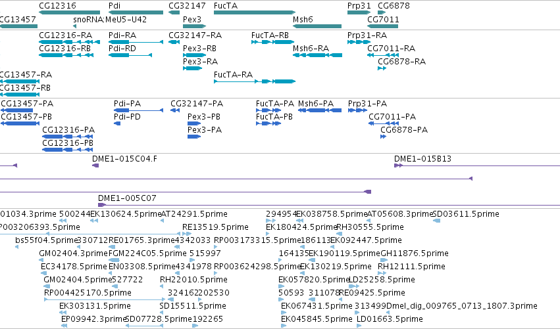Click the Pdi-RD transcript label
Screen dimensions: 560x329
[122, 48]
